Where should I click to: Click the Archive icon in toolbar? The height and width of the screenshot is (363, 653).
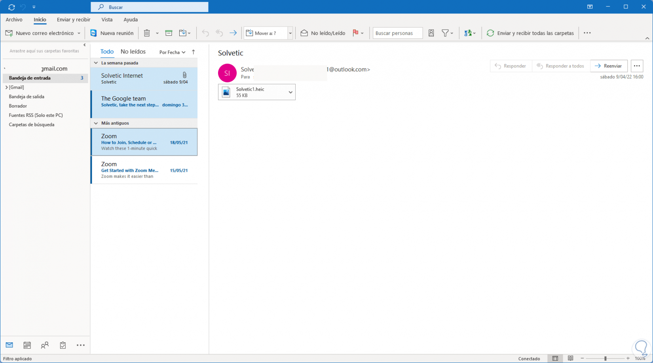pos(169,33)
